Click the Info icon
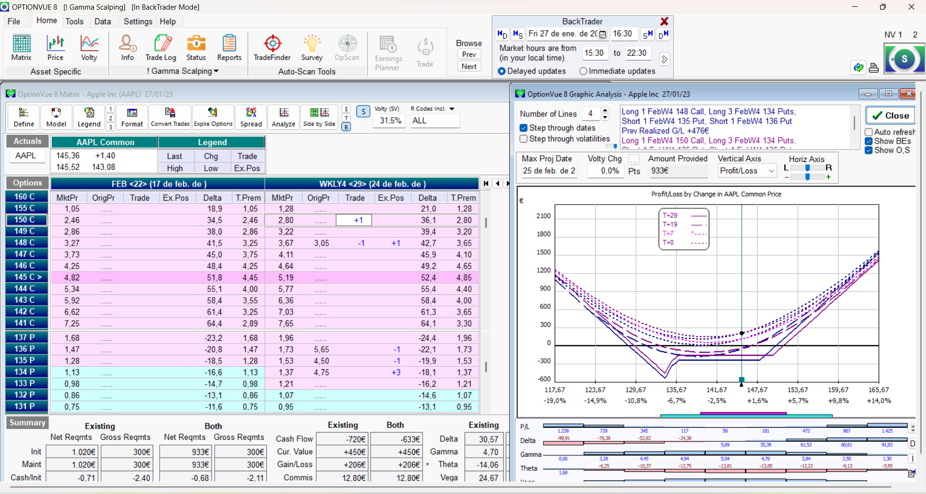The image size is (926, 494). point(127,48)
